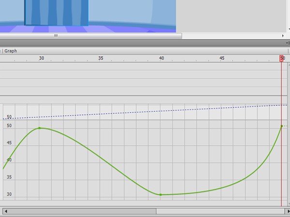290x217 pixels.
Task: Jump to frame 45 on the ruler
Action: coord(221,58)
